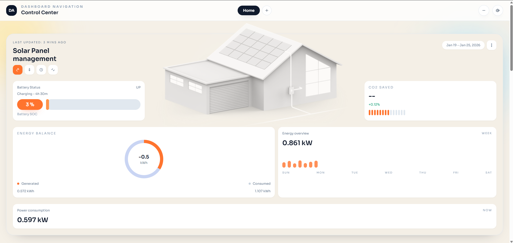The width and height of the screenshot is (513, 243).
Task: Click the 0.597 kW power value
Action: [33, 220]
